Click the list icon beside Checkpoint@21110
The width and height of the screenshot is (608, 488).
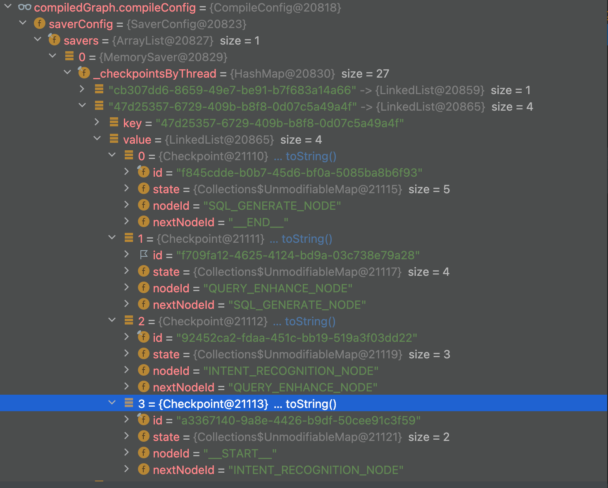point(129,155)
